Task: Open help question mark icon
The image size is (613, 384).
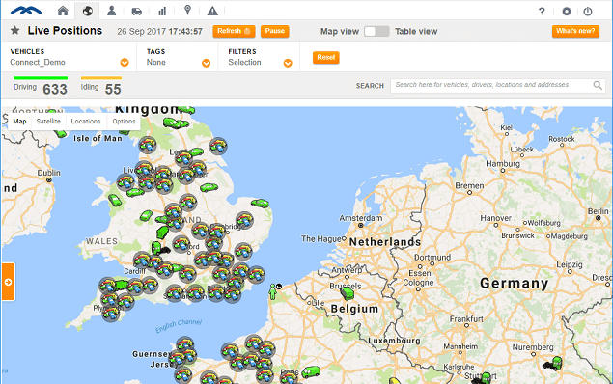Action: click(542, 12)
